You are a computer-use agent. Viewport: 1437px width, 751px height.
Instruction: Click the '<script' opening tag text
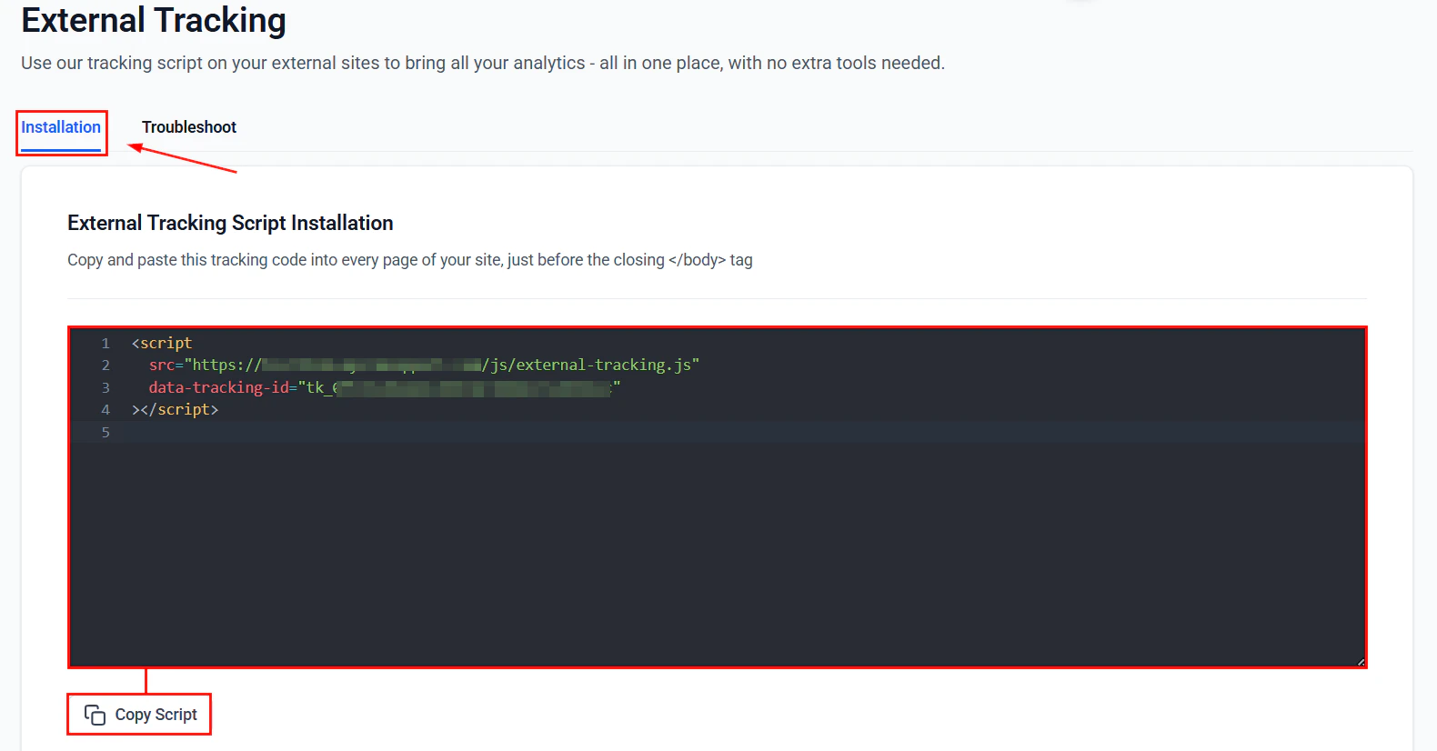[x=162, y=344]
